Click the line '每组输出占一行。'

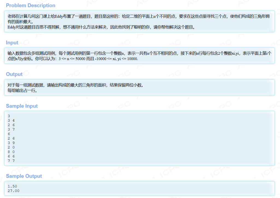coord(22,90)
